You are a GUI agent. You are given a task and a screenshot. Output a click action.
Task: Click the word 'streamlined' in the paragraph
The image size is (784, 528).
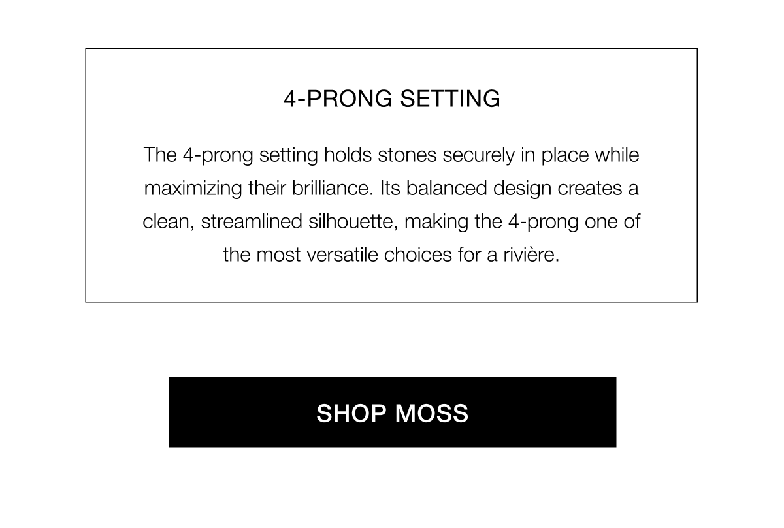[x=251, y=222]
